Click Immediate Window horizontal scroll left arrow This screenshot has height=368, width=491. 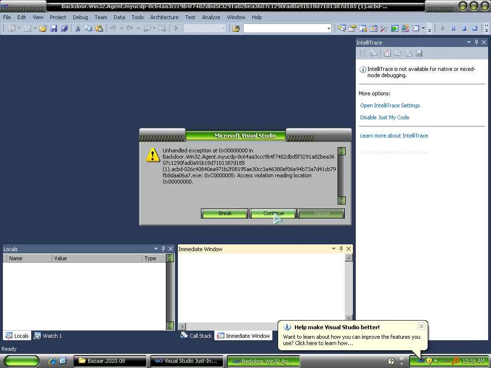point(182,326)
